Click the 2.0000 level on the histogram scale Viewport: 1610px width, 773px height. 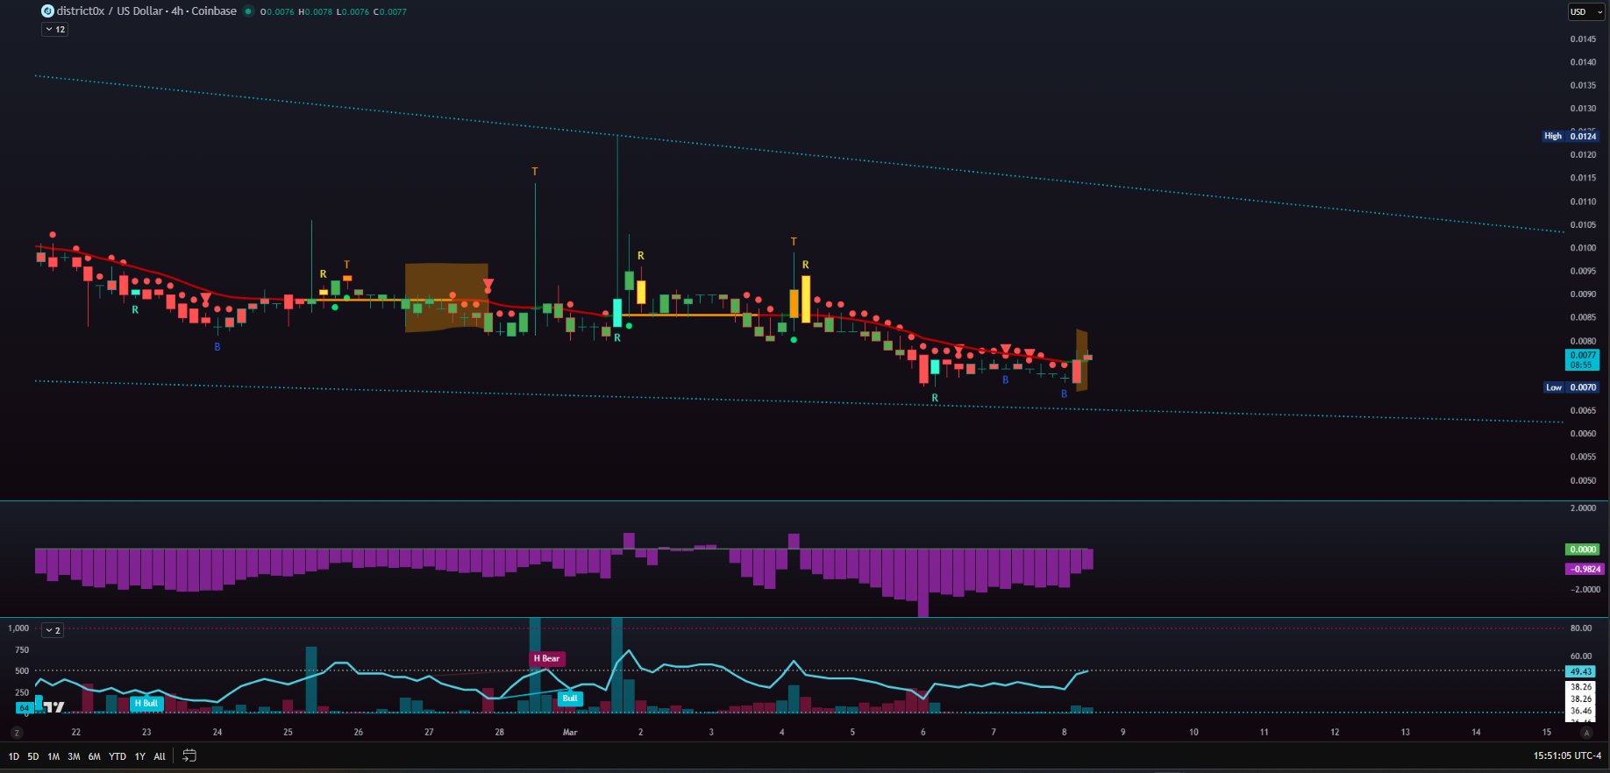tap(1583, 507)
